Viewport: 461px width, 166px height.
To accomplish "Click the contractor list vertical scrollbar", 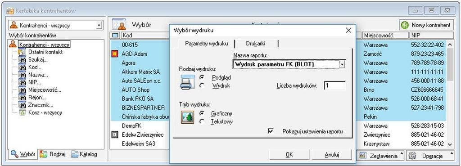I will [x=450, y=94].
